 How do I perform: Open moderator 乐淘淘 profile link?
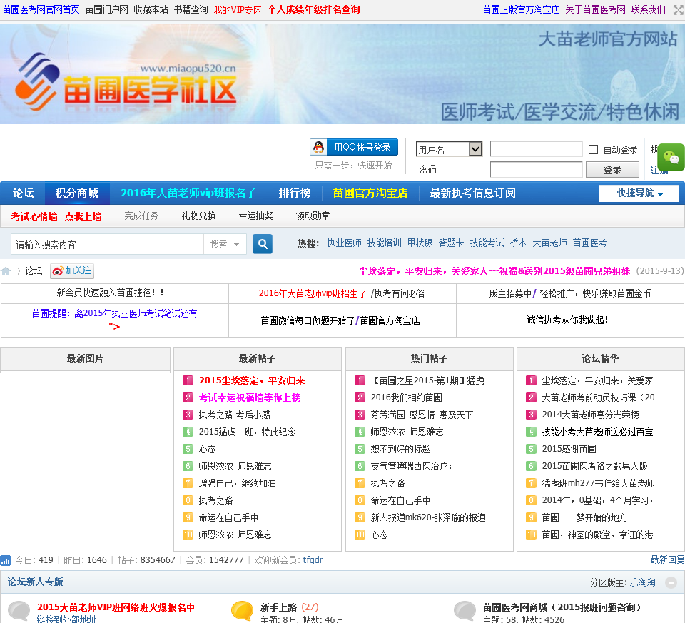[642, 582]
